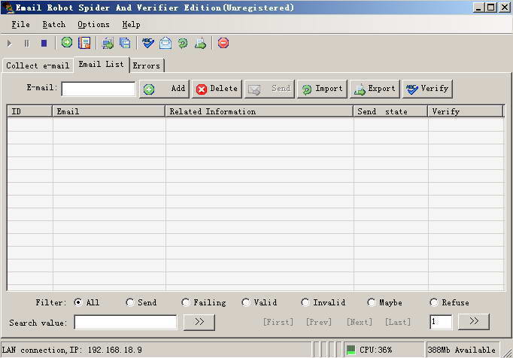513x358 pixels.
Task: Click the stacked windows toolbar icon
Action: (x=125, y=43)
